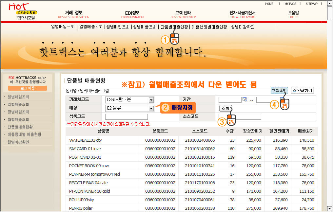Open 매출형태별 매출현황 in the left sidebar
Screen dimensions: 333x212
coord(25,134)
